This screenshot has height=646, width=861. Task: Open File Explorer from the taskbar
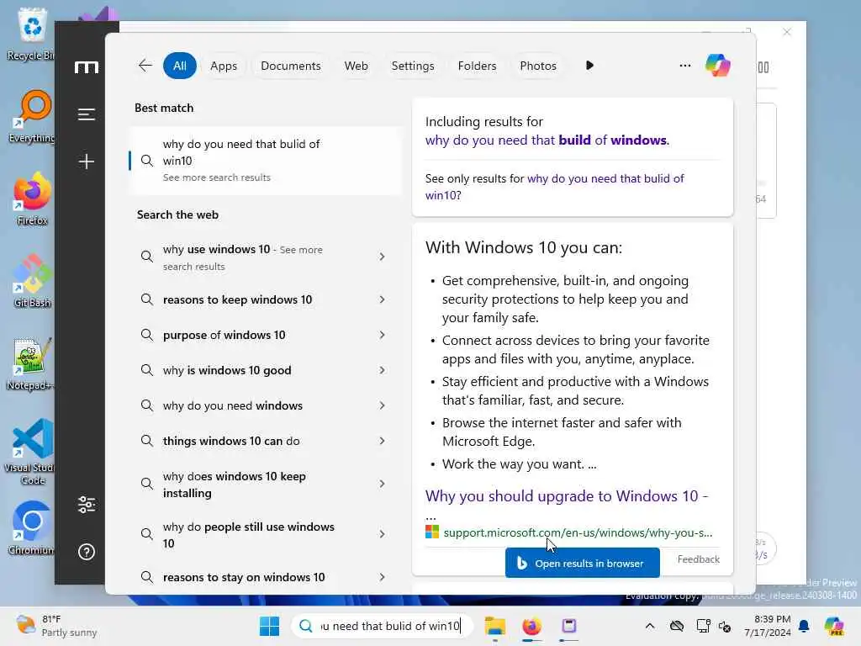(494, 626)
